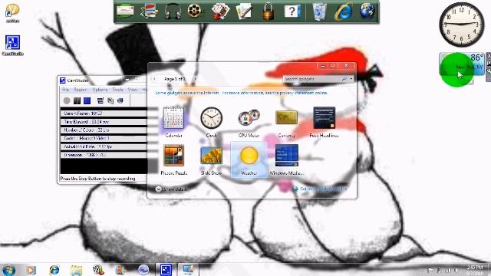Image resolution: width=491 pixels, height=276 pixels.
Task: Open the CamStudio desktop shortcut
Action: [x=12, y=45]
